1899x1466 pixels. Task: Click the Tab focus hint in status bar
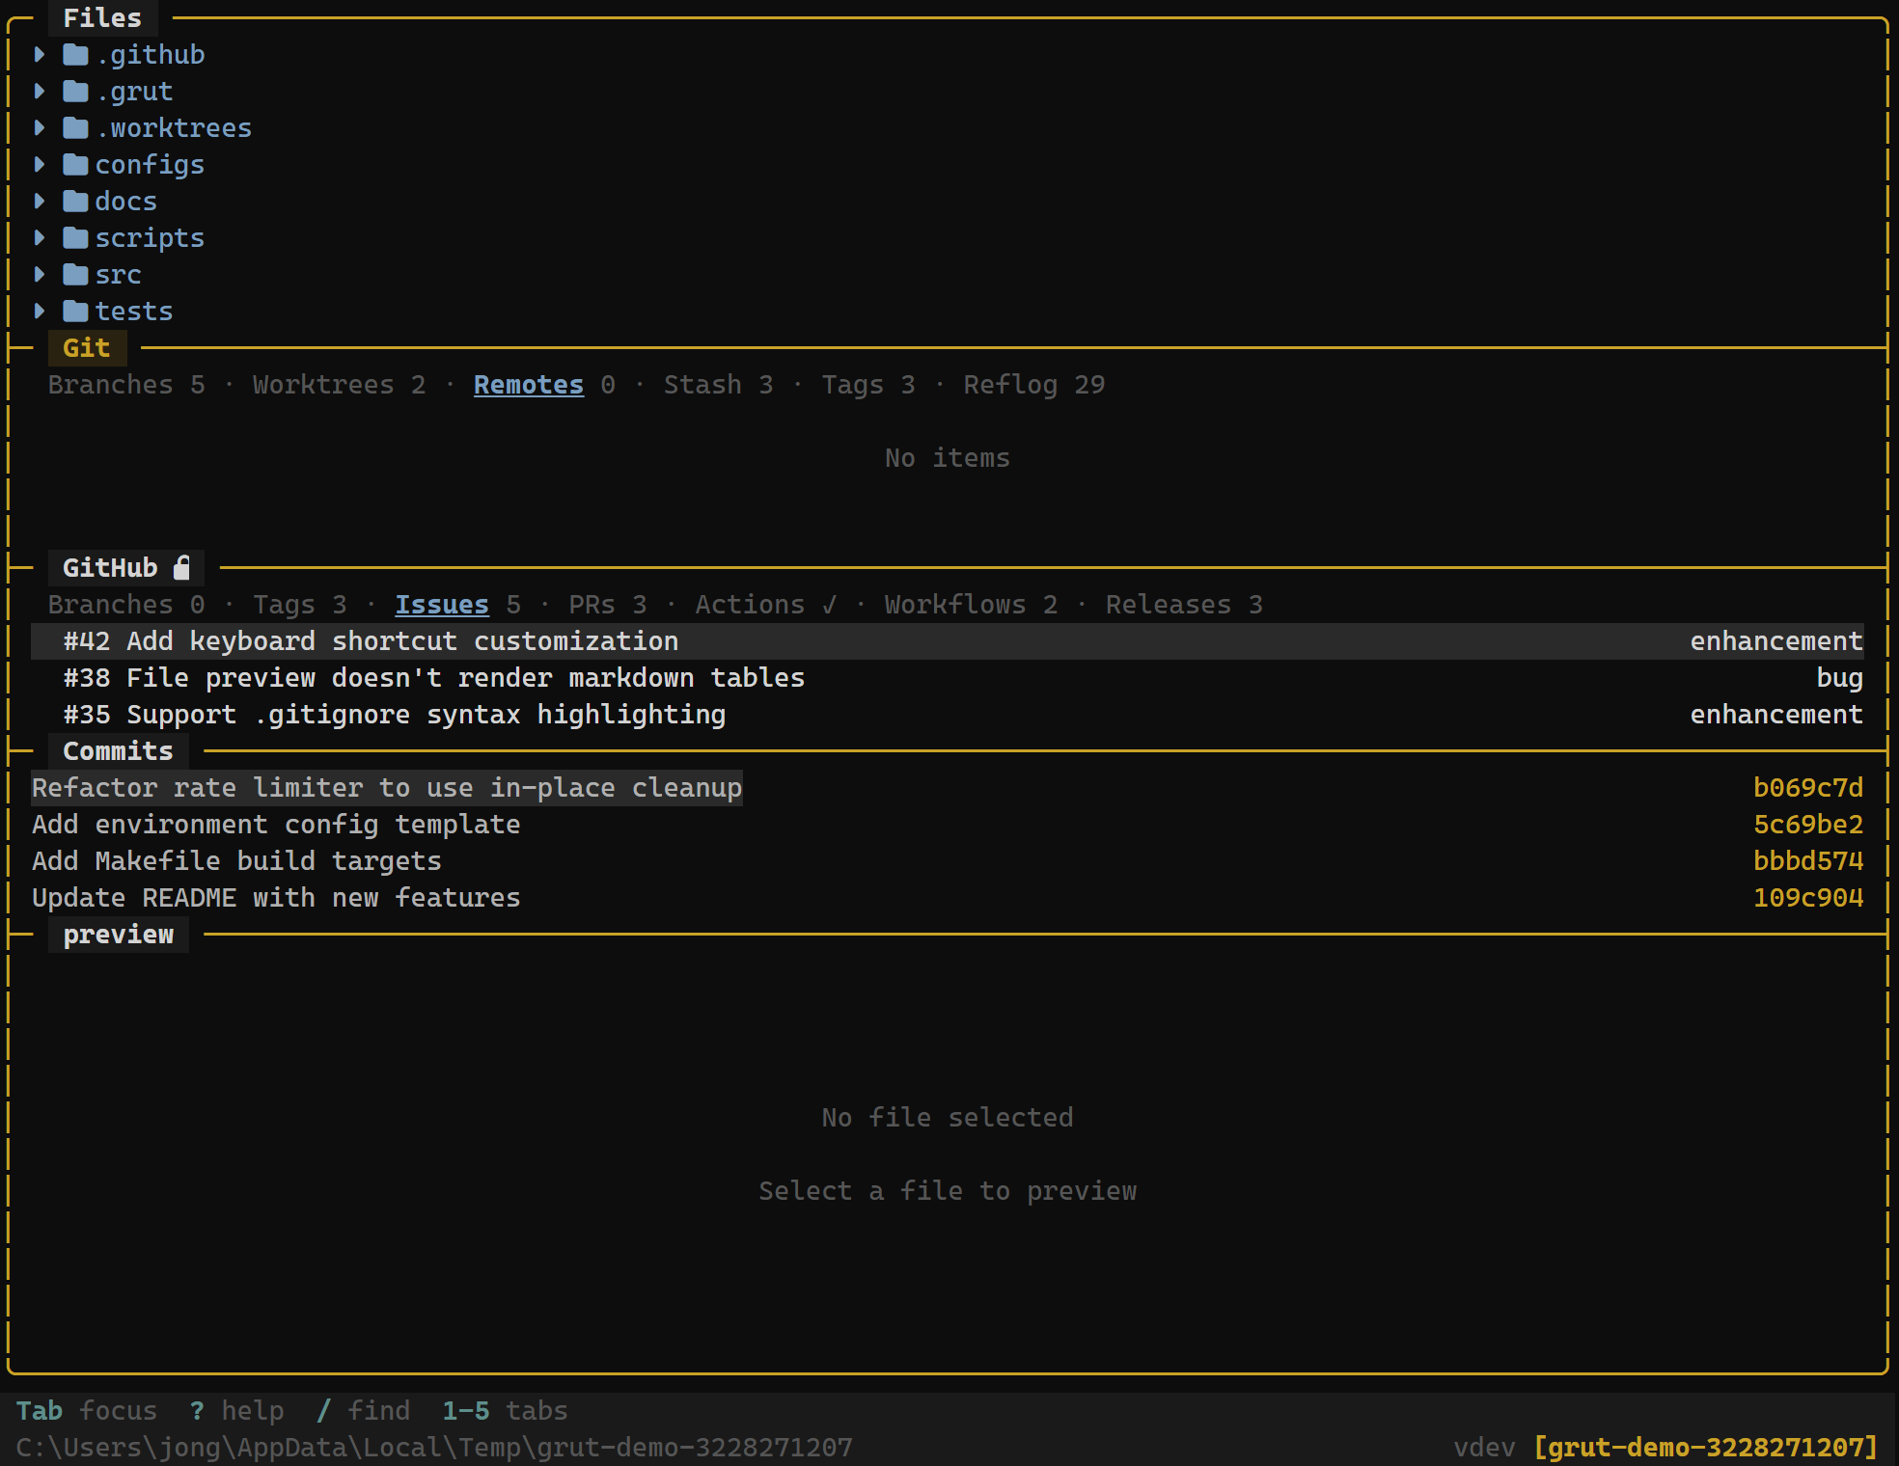[x=87, y=1411]
